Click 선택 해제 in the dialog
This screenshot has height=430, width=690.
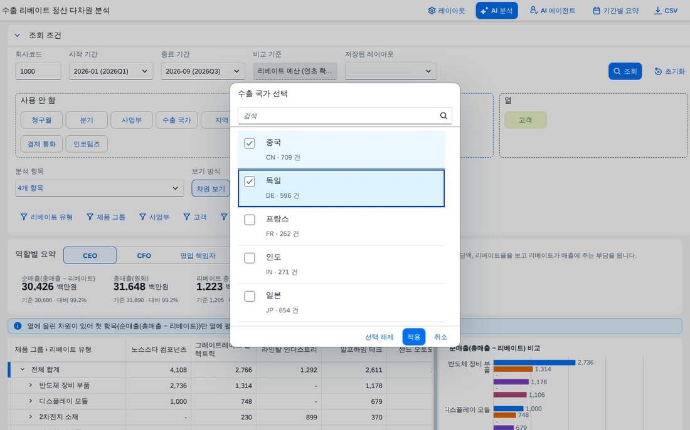(x=379, y=337)
